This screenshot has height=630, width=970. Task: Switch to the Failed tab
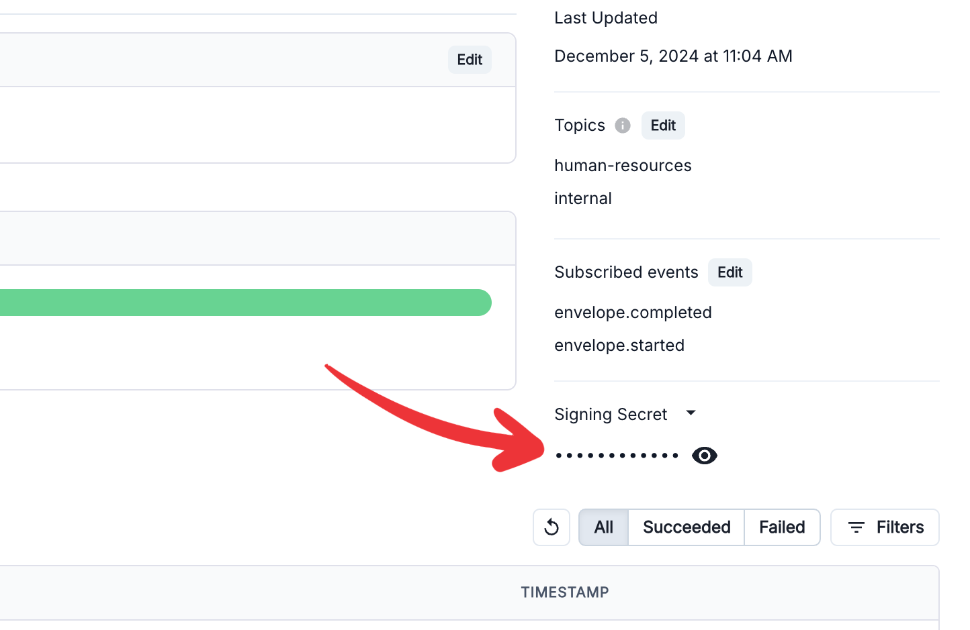[782, 527]
